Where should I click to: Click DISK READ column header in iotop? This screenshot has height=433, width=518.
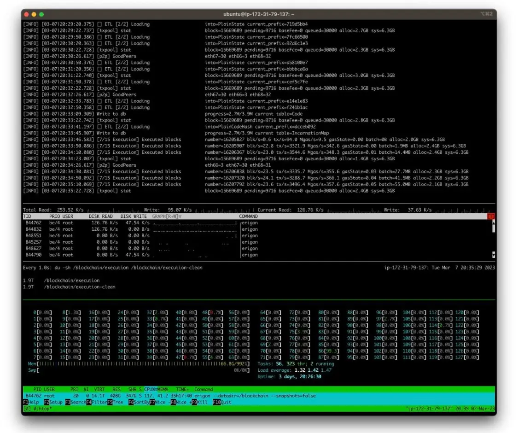100,216
